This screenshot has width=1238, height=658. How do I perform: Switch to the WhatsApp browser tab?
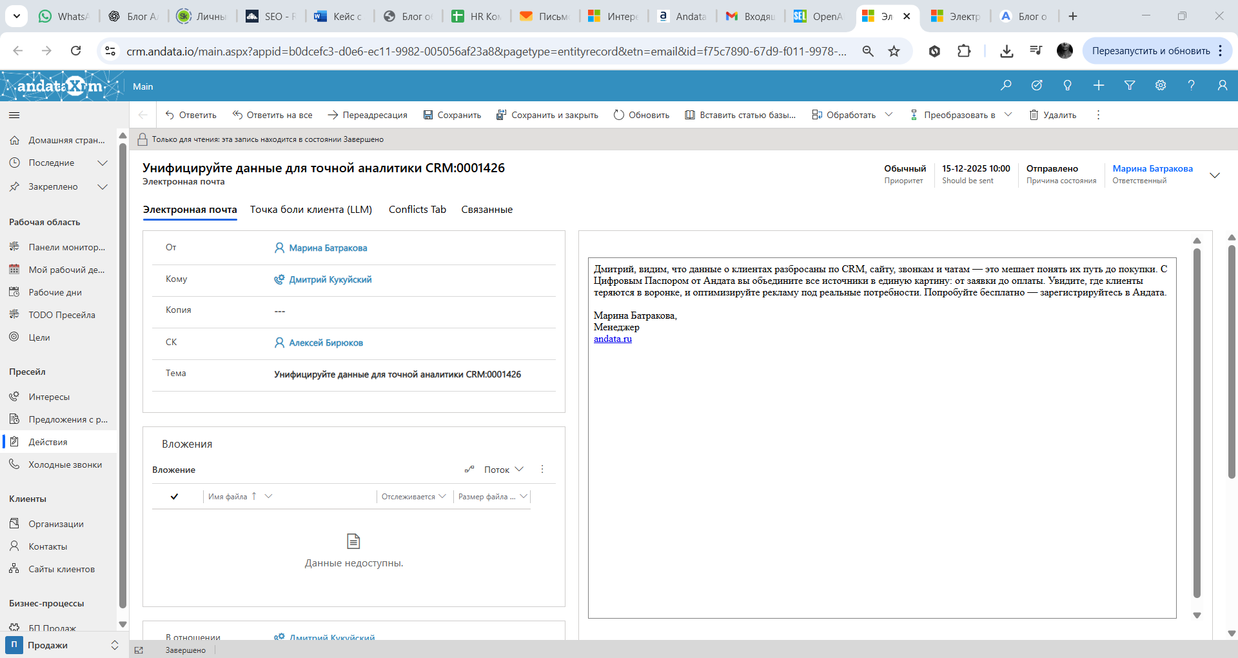point(64,16)
